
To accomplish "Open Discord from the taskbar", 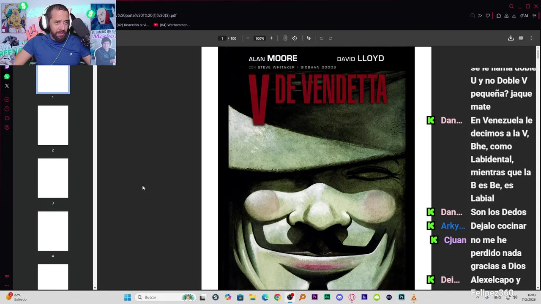I will (339, 297).
